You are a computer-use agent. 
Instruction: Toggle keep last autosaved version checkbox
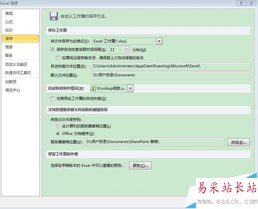(58, 58)
